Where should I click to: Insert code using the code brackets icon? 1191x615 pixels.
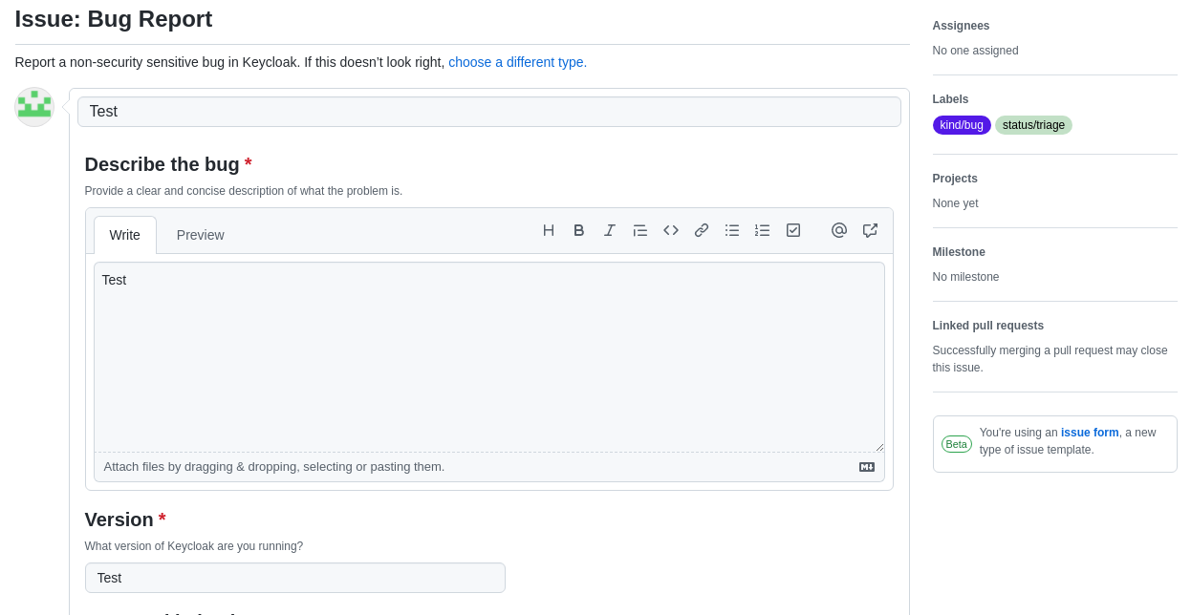pyautogui.click(x=671, y=230)
